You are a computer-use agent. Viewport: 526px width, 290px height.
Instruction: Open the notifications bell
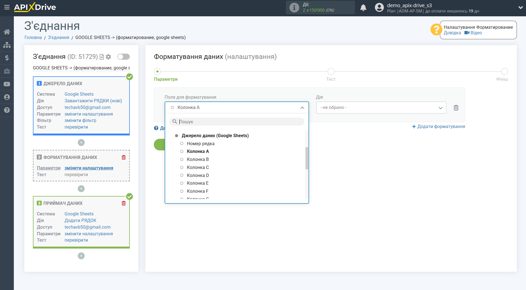coord(363,7)
